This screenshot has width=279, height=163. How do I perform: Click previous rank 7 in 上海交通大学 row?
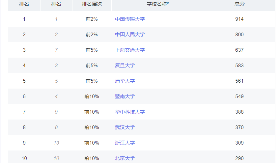(x=56, y=50)
